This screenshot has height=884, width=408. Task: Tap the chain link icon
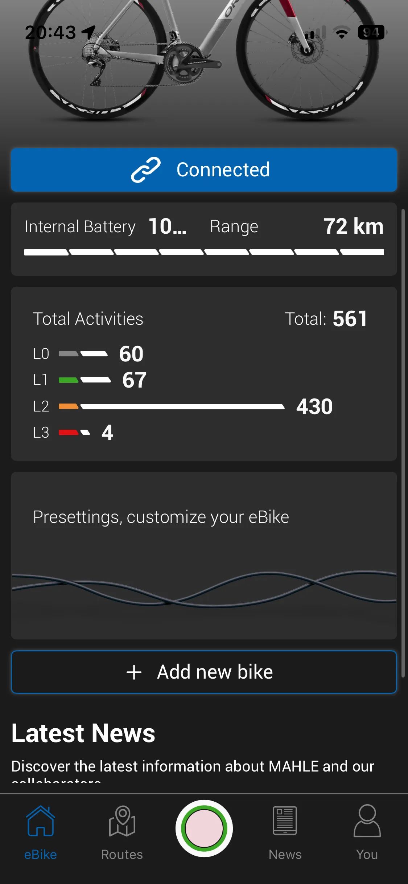coord(145,170)
